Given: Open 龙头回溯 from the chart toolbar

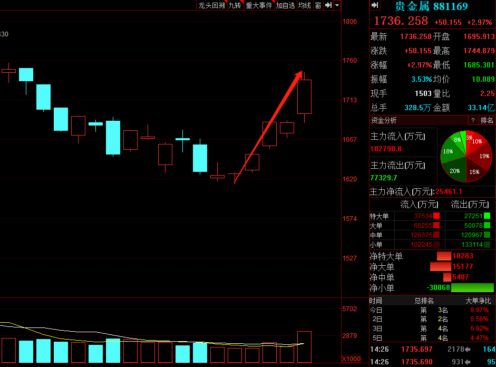Looking at the screenshot, I should click(x=211, y=5).
